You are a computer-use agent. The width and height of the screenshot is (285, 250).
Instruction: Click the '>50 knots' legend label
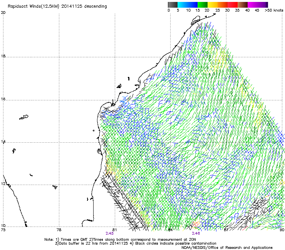274,10
